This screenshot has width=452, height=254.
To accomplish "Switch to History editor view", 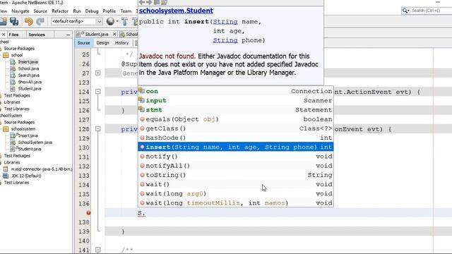I will 121,43.
